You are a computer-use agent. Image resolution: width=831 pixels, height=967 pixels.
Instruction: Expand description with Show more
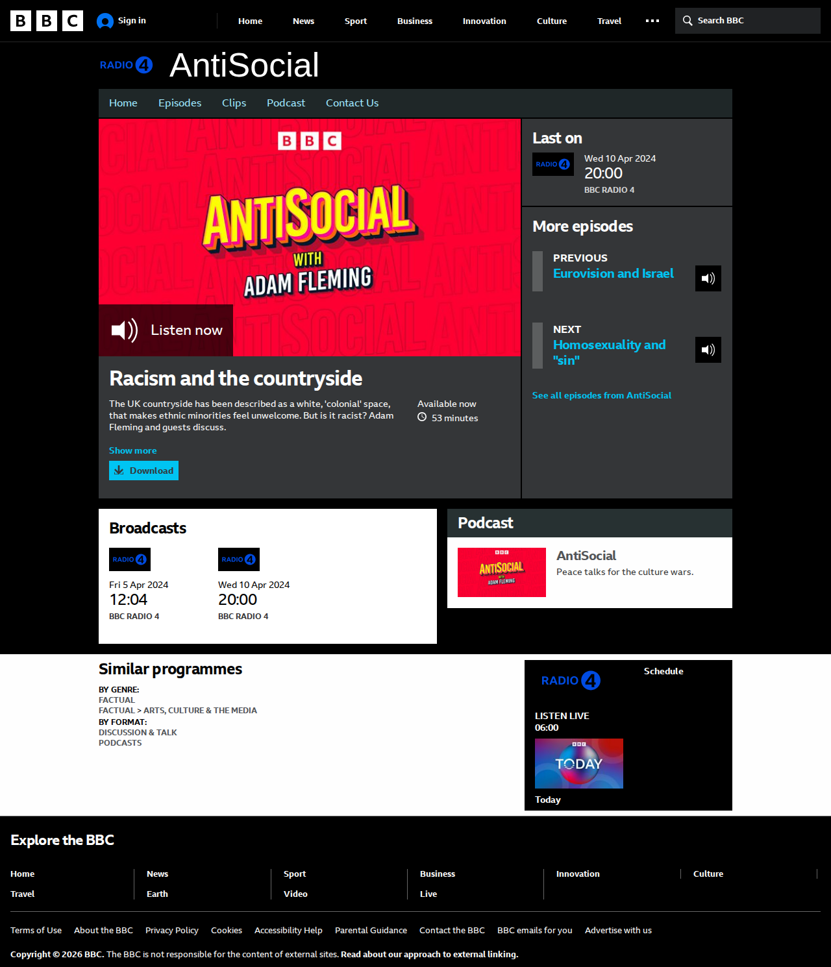132,450
